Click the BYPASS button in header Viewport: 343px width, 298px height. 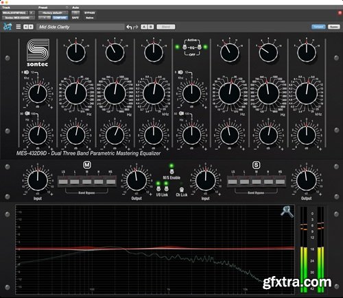(89, 13)
